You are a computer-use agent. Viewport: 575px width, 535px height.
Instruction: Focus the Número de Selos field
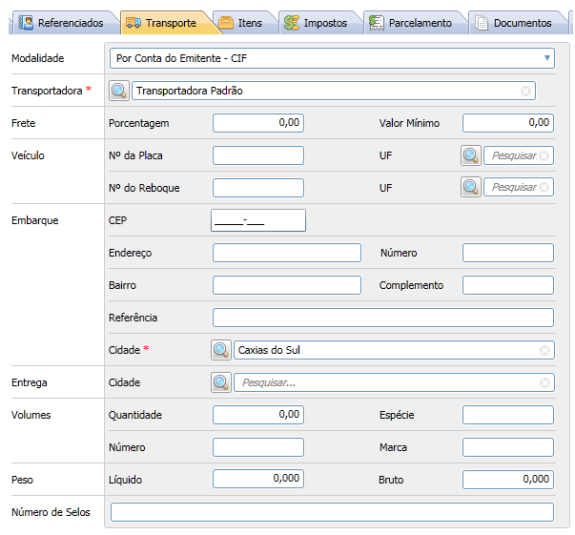332,512
